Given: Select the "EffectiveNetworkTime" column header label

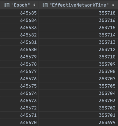Looking at the screenshot, I should coord(79,5).
